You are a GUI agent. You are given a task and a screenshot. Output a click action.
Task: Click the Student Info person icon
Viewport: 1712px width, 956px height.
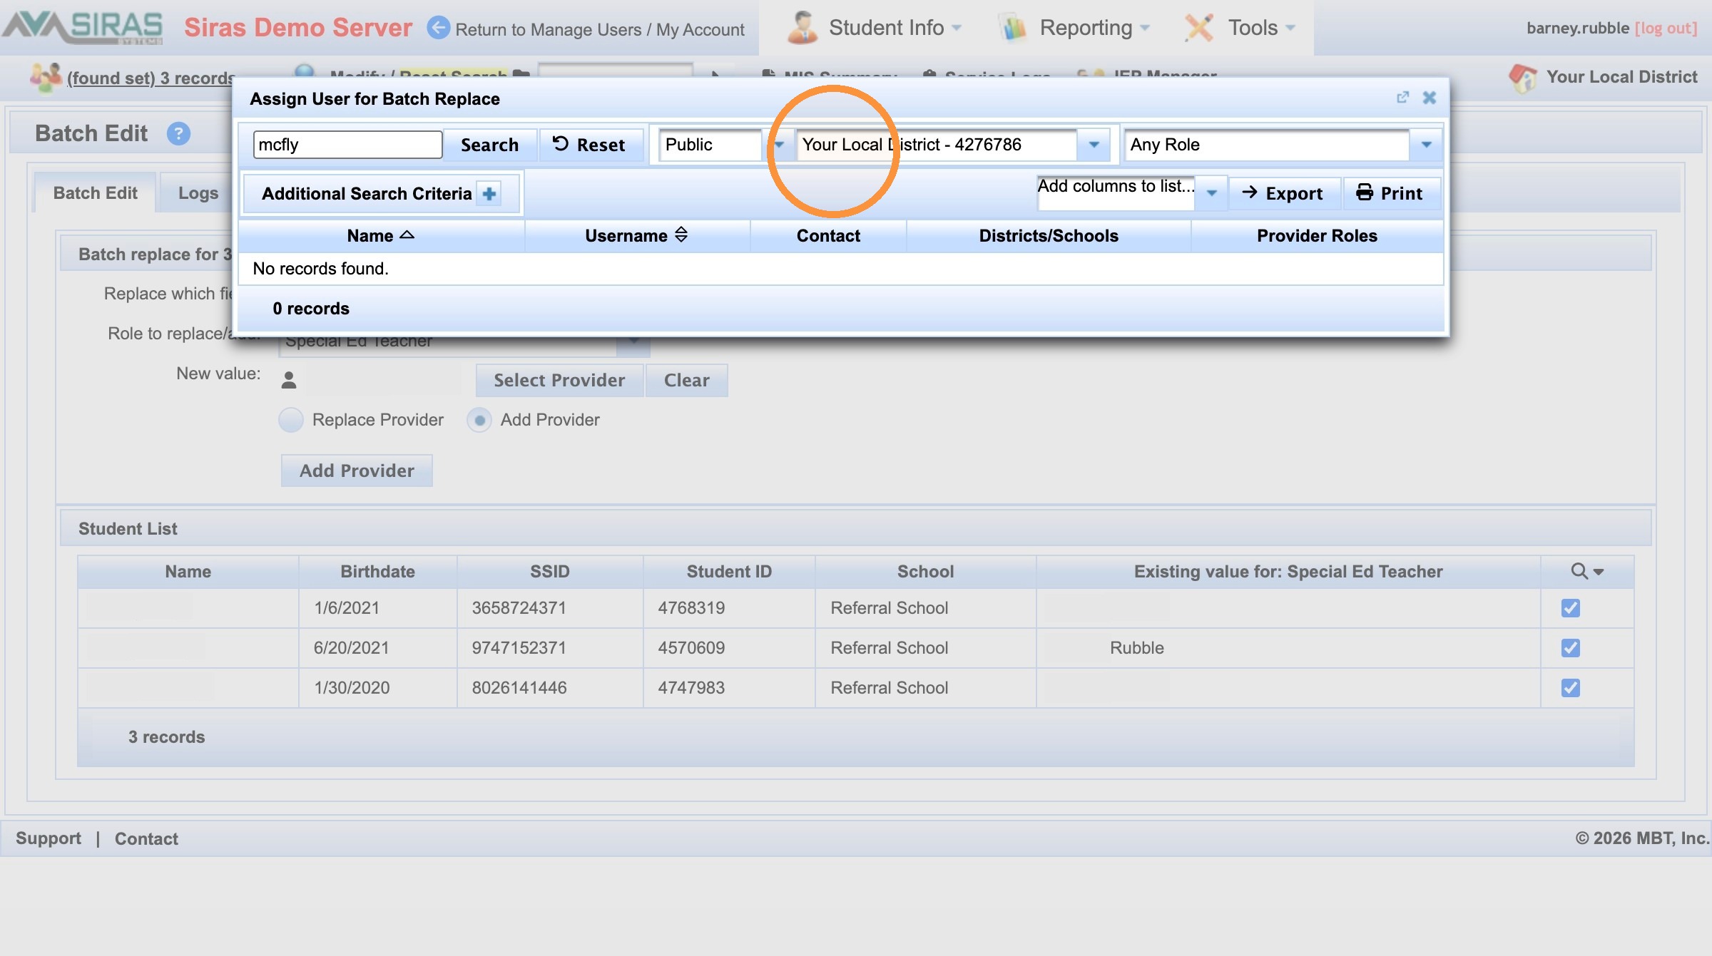(802, 28)
